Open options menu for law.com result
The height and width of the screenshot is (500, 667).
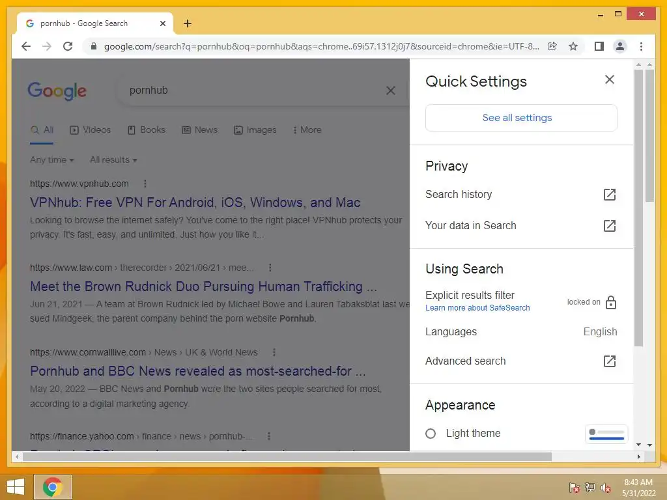tap(270, 268)
